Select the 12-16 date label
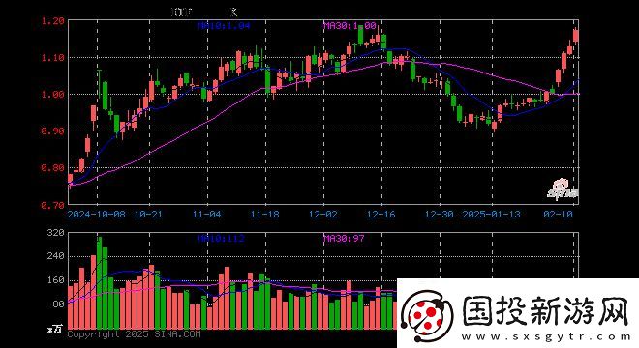Screen dimensions: 639x348 pyautogui.click(x=381, y=214)
